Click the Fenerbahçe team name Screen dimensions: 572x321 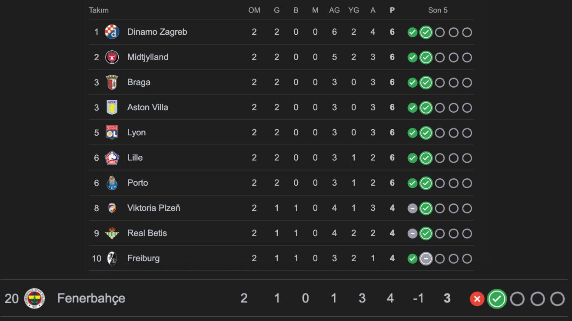pyautogui.click(x=91, y=298)
